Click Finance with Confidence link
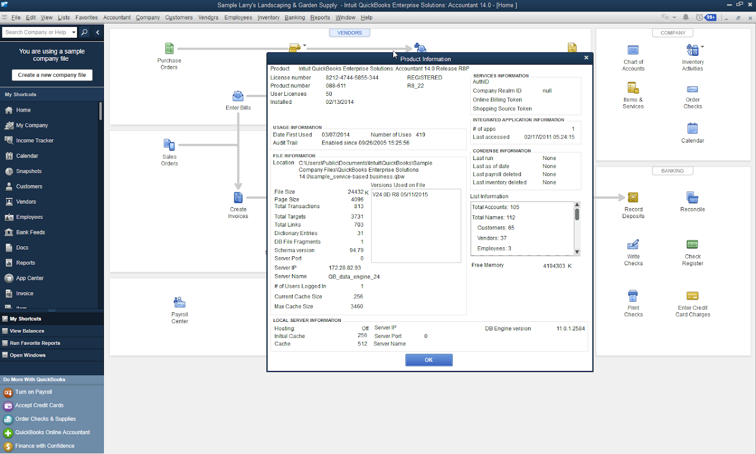756x454 pixels. coord(45,446)
